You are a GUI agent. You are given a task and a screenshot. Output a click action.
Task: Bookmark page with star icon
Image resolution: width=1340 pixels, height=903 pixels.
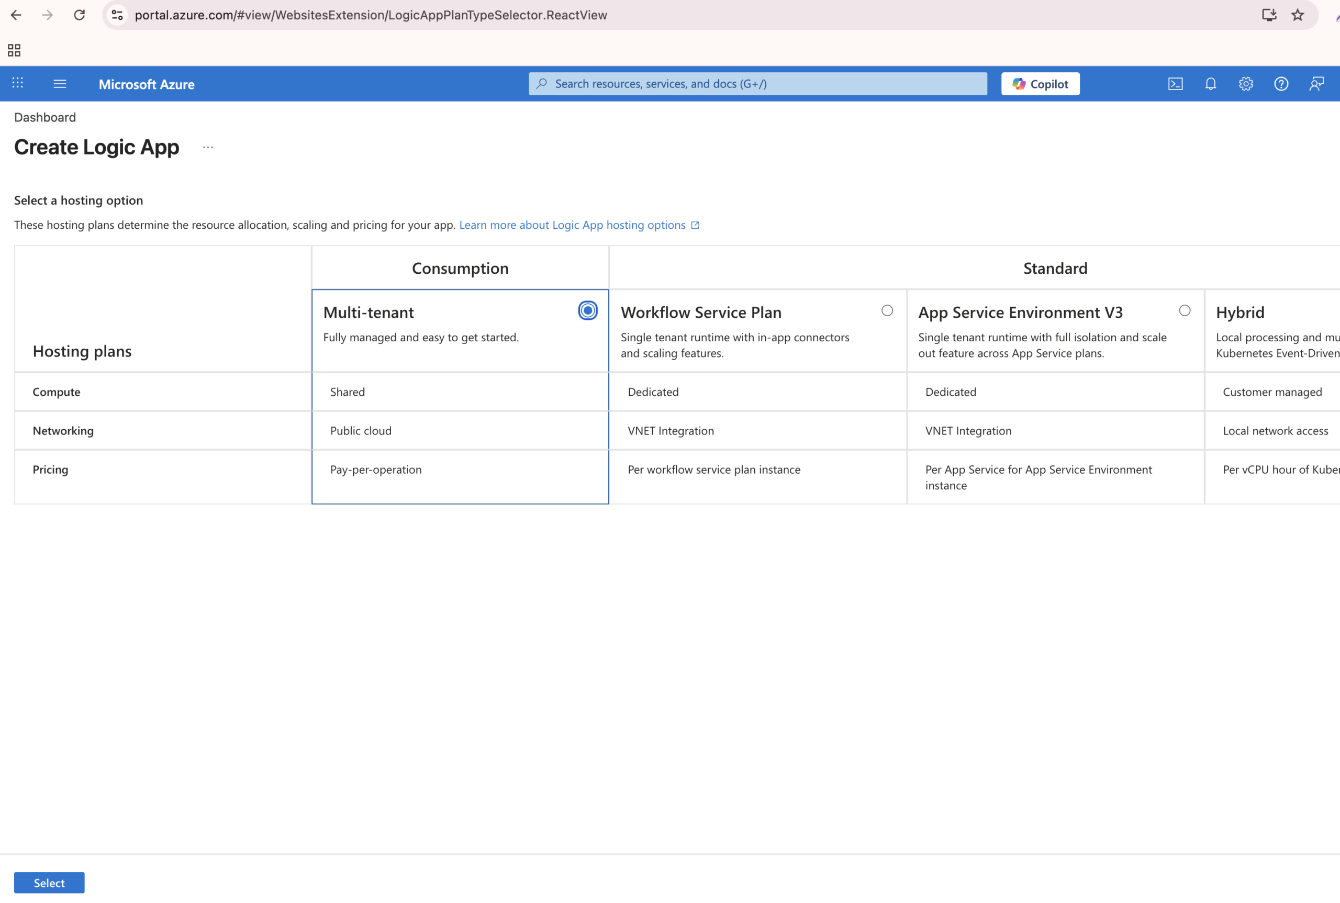(1298, 15)
